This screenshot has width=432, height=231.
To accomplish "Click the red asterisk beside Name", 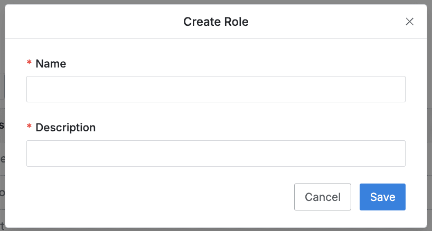I will [x=29, y=64].
